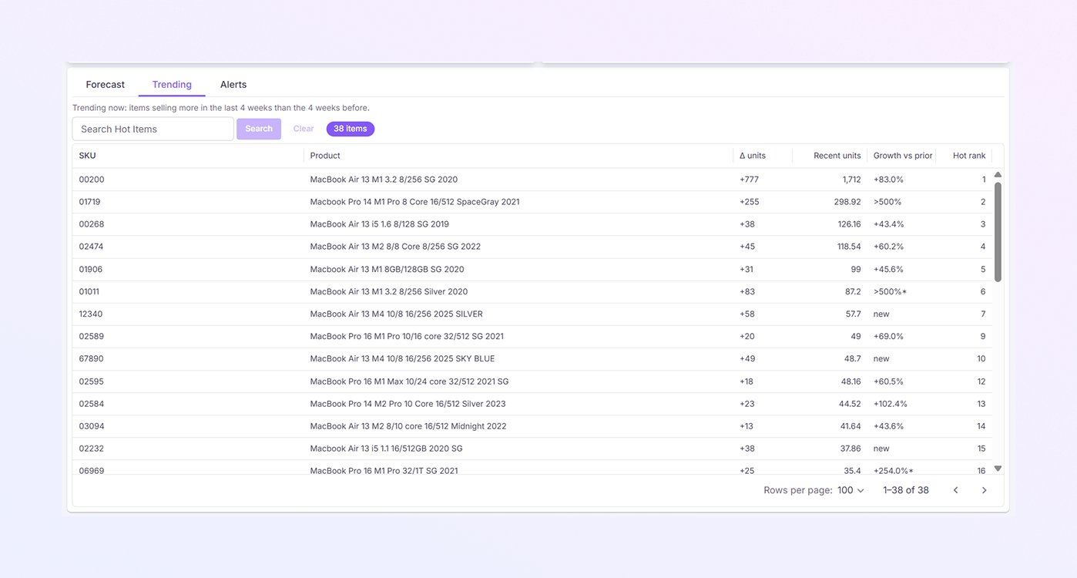Click MacBook Pro 16 M1 Pro 10/16 core product
This screenshot has height=578, width=1077.
point(407,336)
